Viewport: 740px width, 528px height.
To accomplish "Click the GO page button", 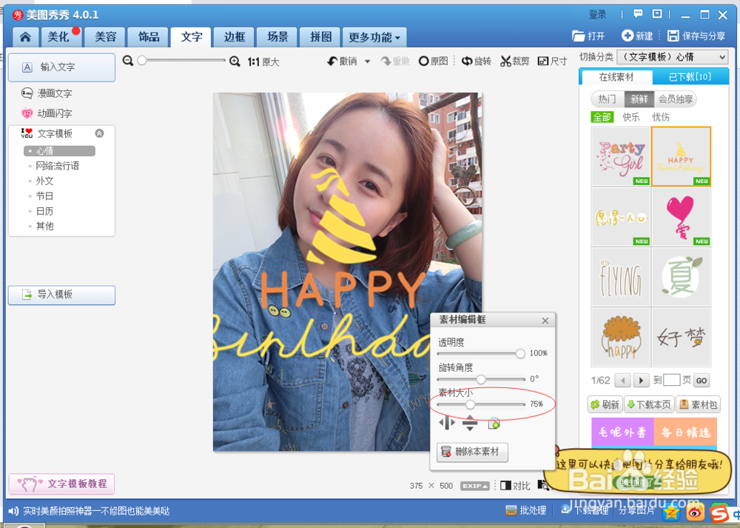I will (702, 380).
